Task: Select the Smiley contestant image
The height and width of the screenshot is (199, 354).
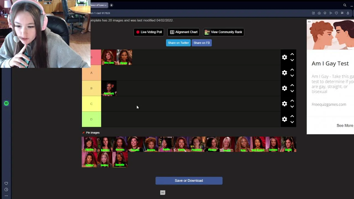Action: (x=89, y=160)
